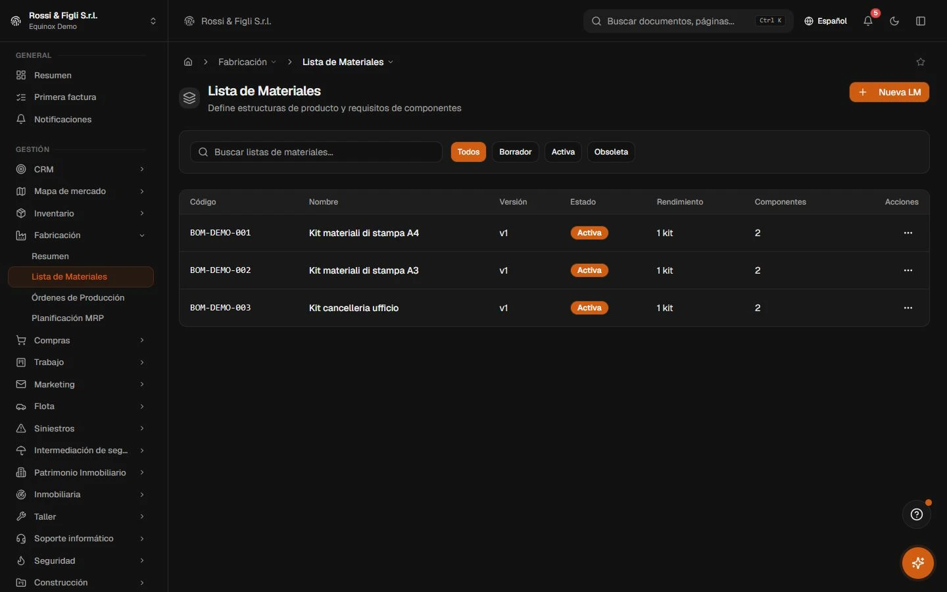
Task: Filter list by Todos tab
Action: [x=468, y=152]
